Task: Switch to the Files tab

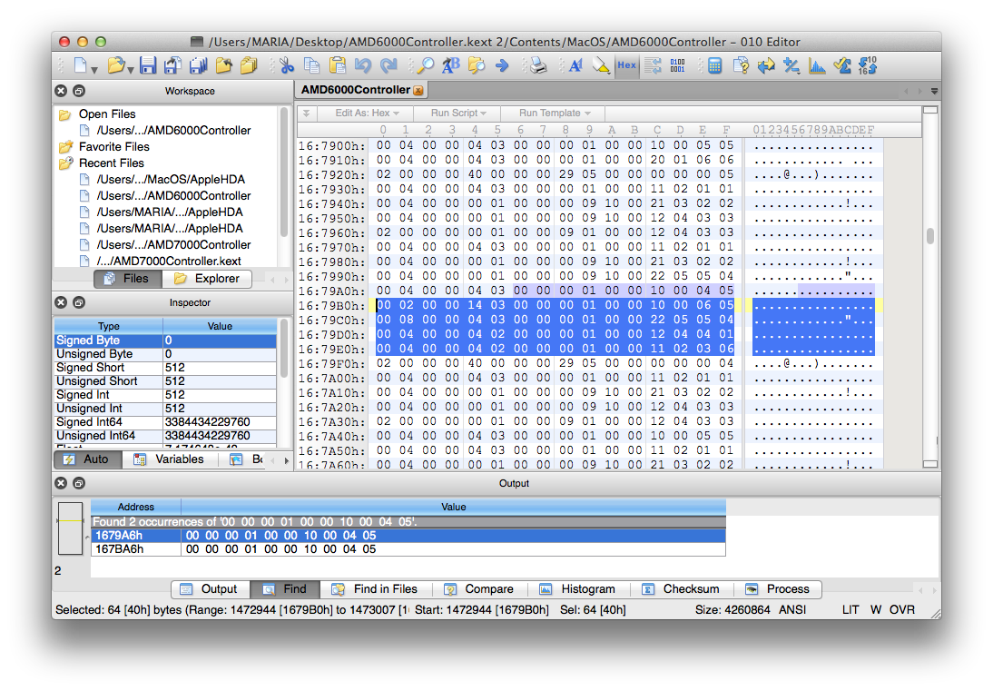Action: pos(127,279)
